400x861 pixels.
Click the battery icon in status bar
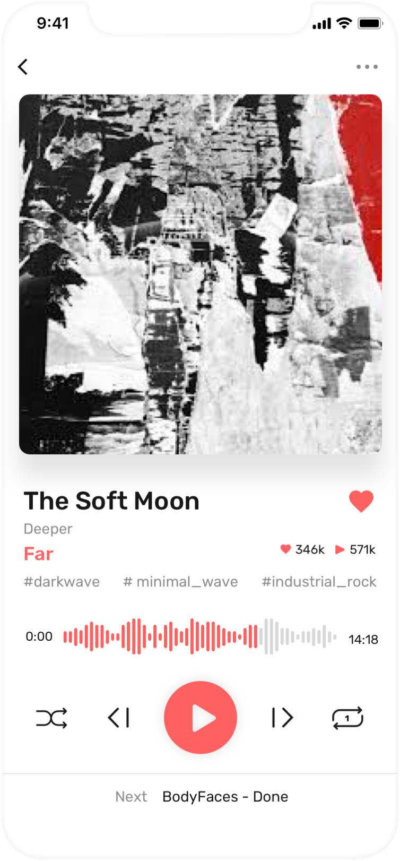(x=370, y=23)
